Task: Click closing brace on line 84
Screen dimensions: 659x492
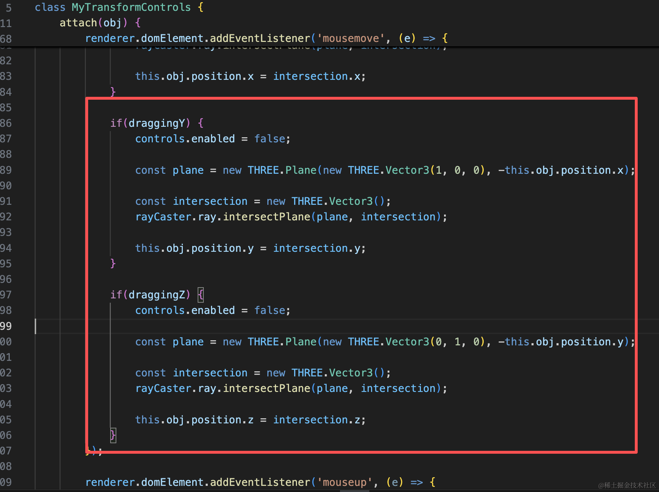Action: [x=113, y=92]
